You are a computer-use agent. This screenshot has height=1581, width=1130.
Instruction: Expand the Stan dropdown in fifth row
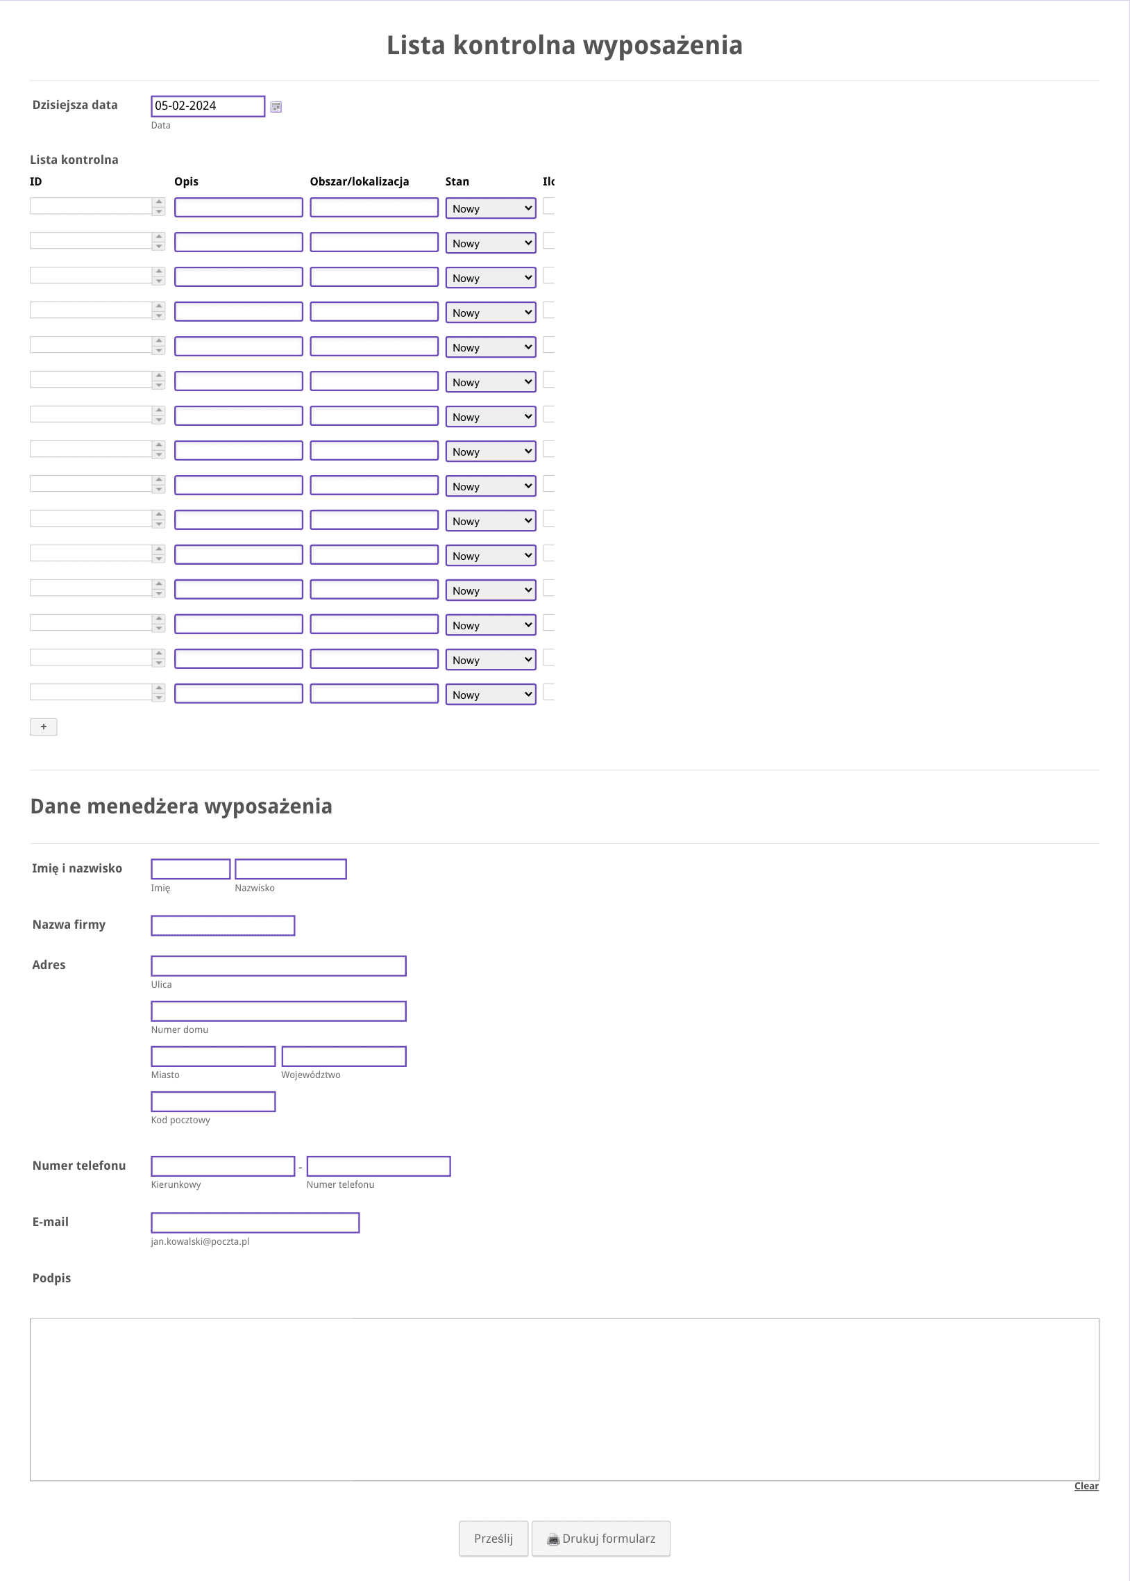pos(491,347)
